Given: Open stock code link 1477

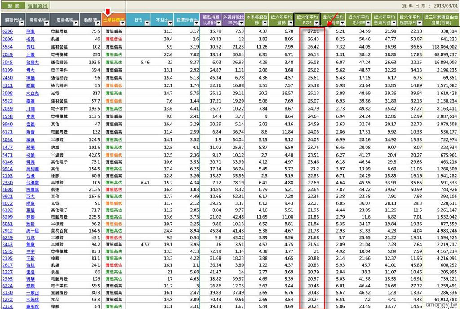Looking at the screenshot, I should pos(8,147).
